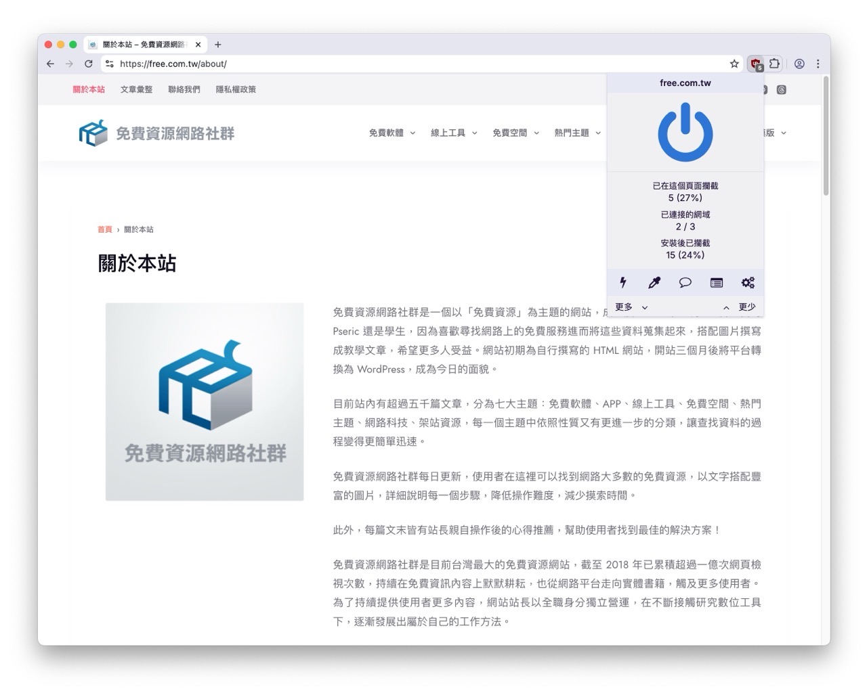Image resolution: width=867 pixels, height=693 pixels.
Task: Report an issue via chat bubble icon
Action: pos(685,283)
